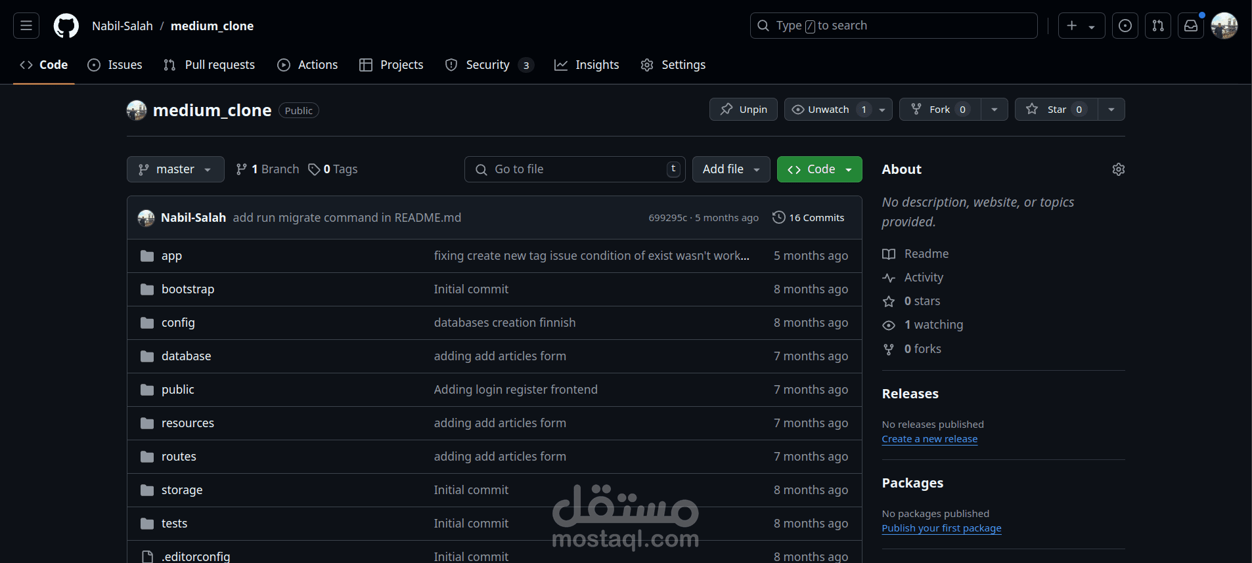The image size is (1252, 563).
Task: Expand the Fork options dropdown arrow
Action: coord(995,110)
